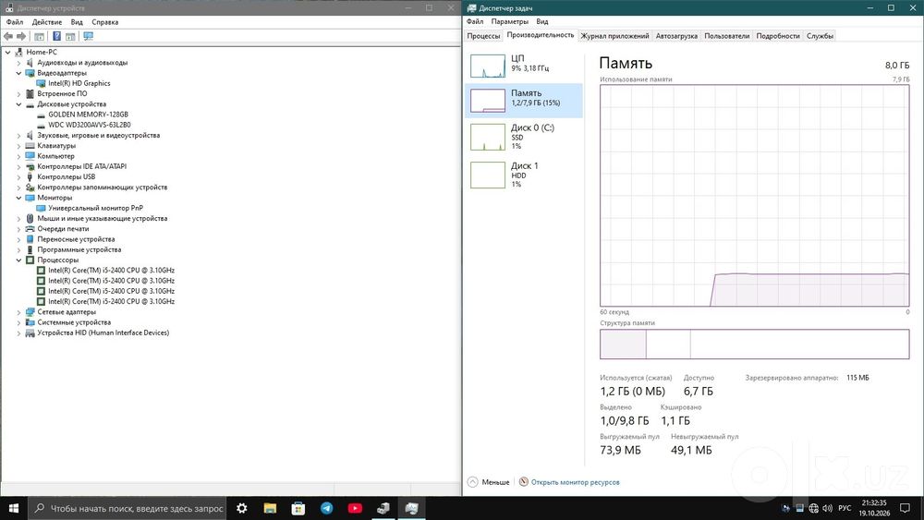Collapse the Видеоадаптеры category
The image size is (924, 520).
click(x=18, y=73)
